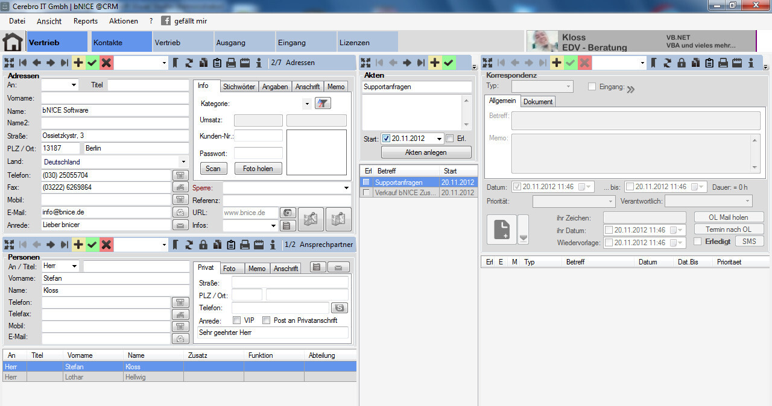This screenshot has width=772, height=406.
Task: Check the Supportanfragen row Erl checkbox
Action: point(366,182)
